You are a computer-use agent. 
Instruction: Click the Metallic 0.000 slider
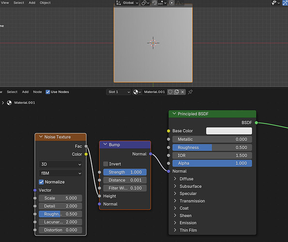pyautogui.click(x=212, y=139)
